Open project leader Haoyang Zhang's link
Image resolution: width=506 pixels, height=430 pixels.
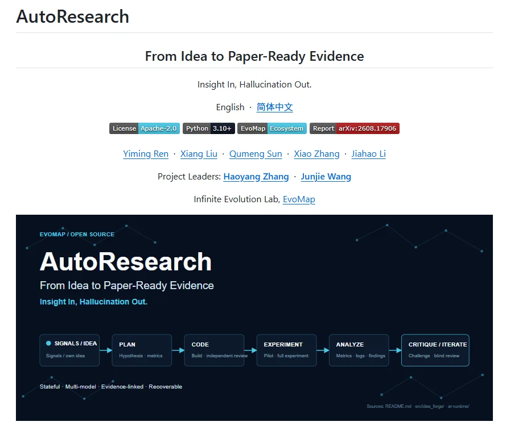[256, 177]
